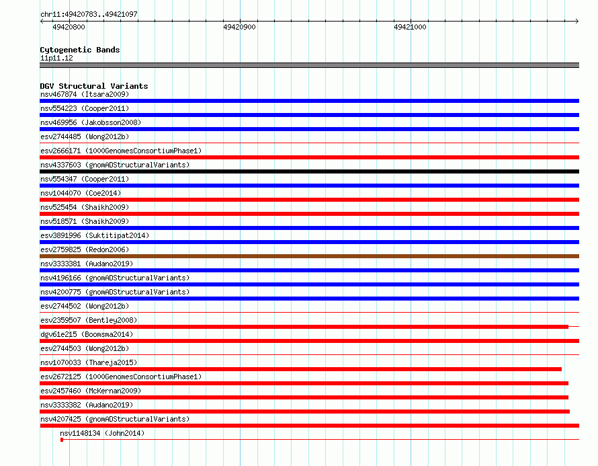
Task: Click the blue bar under esv3891996
Action: [309, 242]
